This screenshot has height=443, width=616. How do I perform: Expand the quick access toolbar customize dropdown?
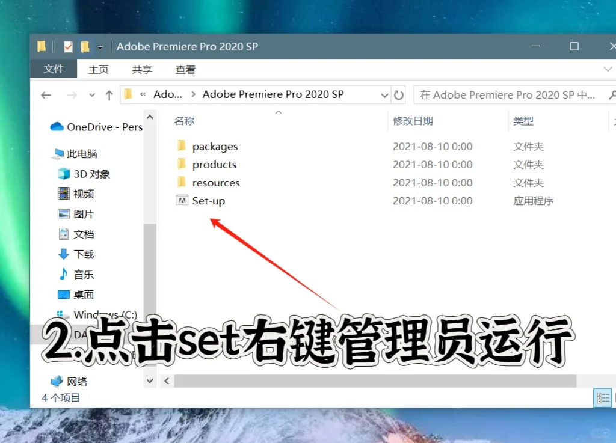pyautogui.click(x=100, y=46)
